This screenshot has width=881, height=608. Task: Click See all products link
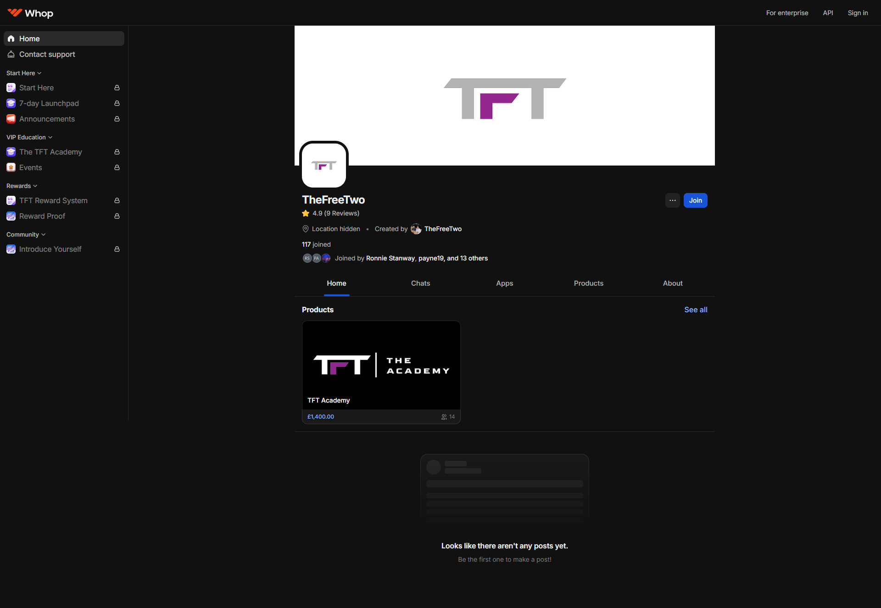point(696,310)
